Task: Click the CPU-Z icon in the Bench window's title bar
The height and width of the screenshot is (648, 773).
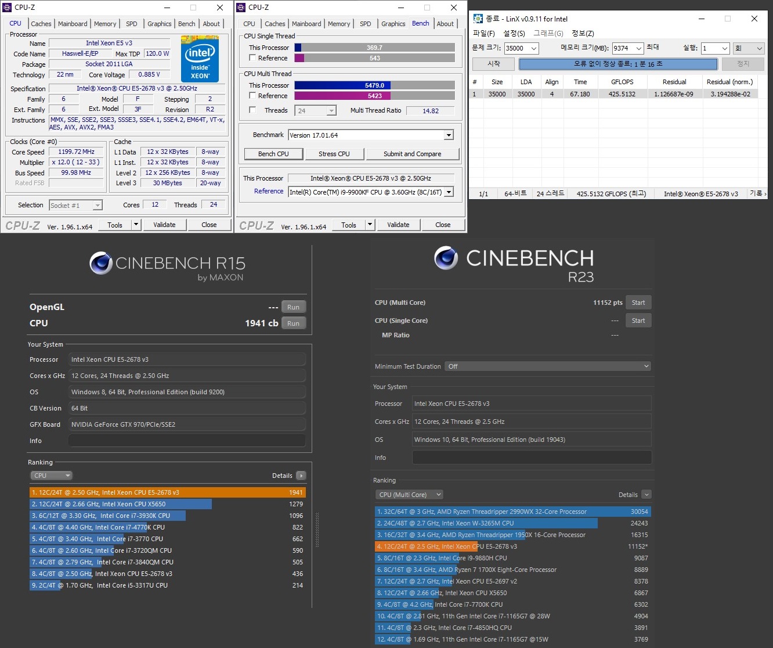Action: [x=241, y=8]
